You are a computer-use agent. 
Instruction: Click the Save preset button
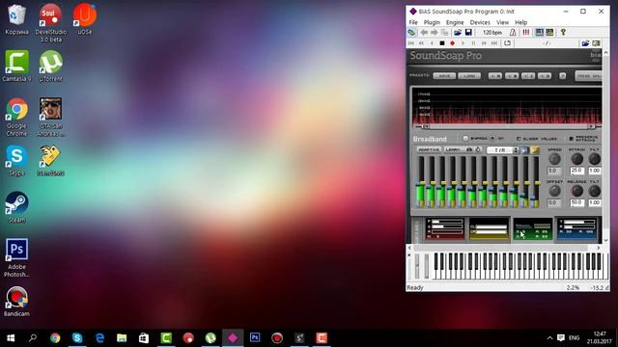point(444,75)
